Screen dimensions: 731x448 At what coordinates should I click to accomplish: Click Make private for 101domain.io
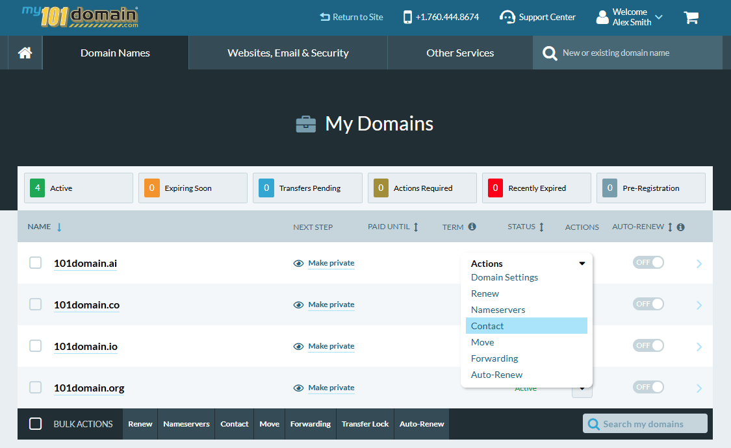(x=331, y=346)
